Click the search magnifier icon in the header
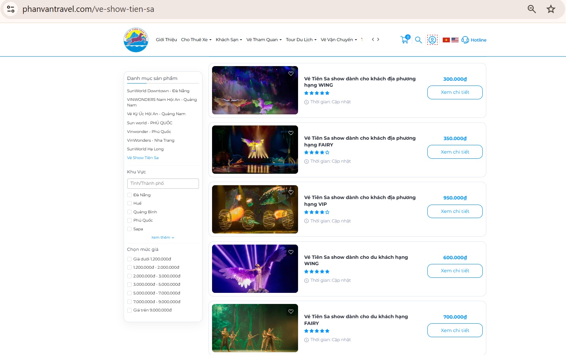566x355 pixels. point(419,40)
